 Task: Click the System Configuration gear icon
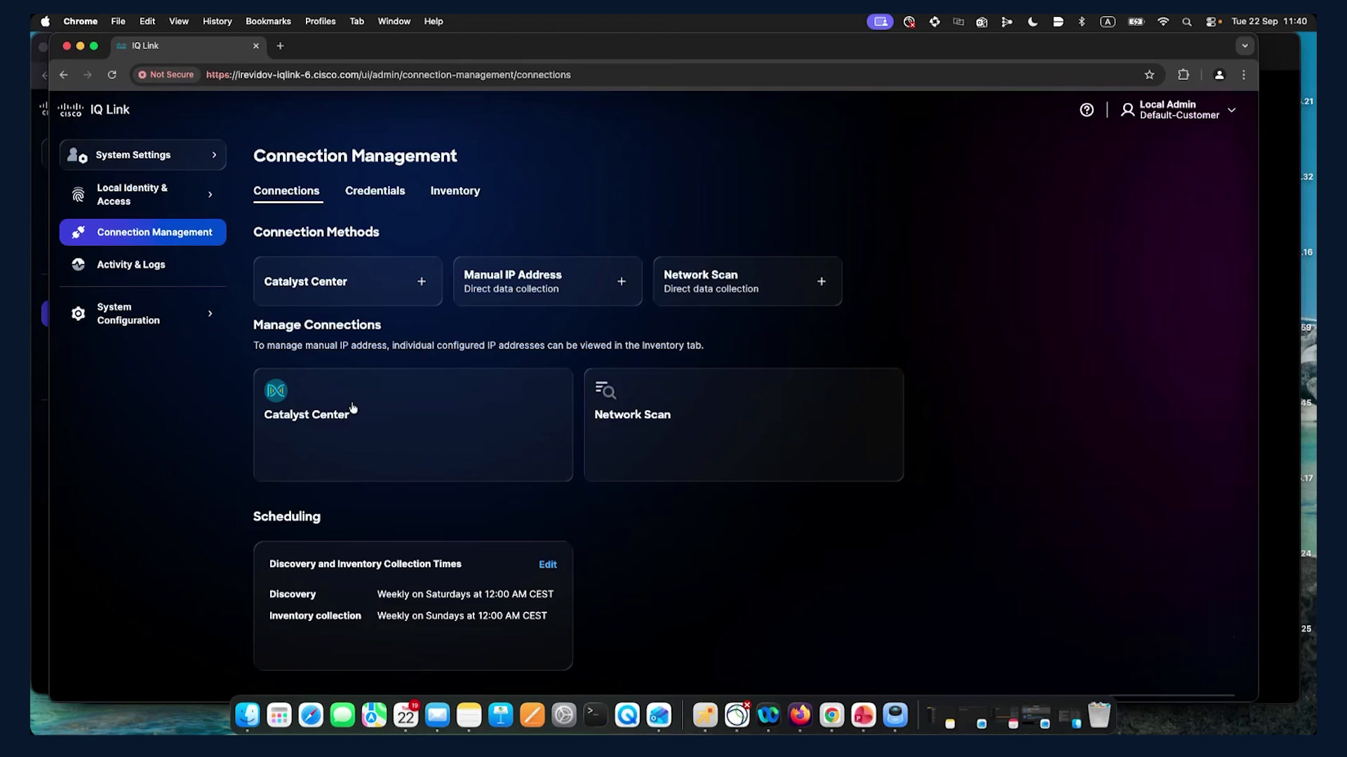[78, 313]
